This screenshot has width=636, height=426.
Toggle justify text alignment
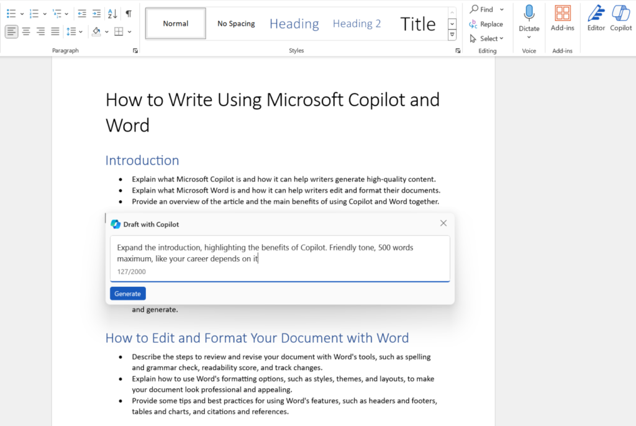click(x=55, y=31)
